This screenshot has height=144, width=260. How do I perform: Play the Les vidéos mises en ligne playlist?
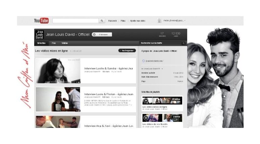[x=162, y=100]
